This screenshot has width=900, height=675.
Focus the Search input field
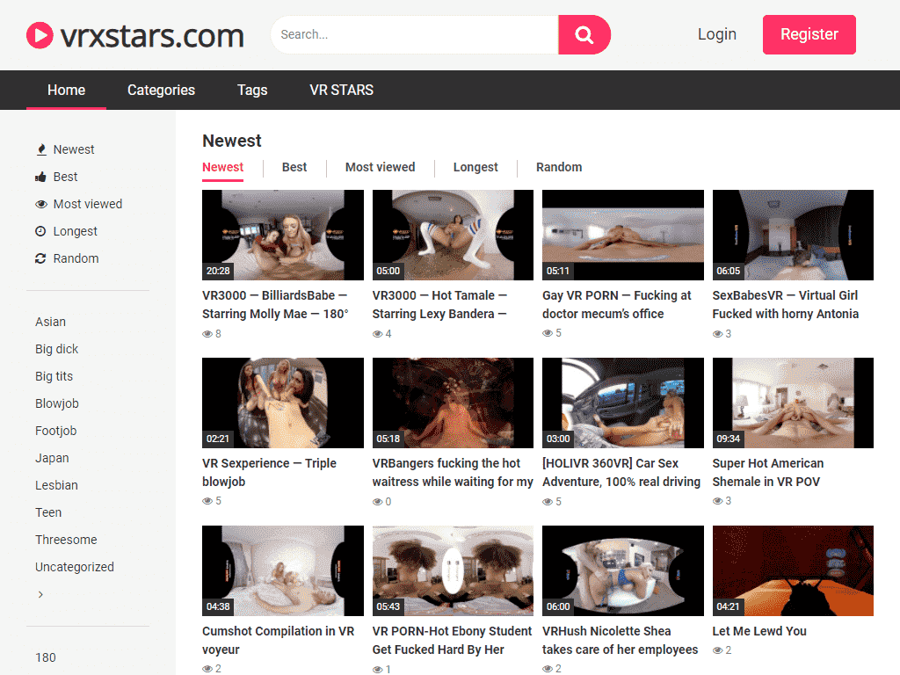(415, 35)
